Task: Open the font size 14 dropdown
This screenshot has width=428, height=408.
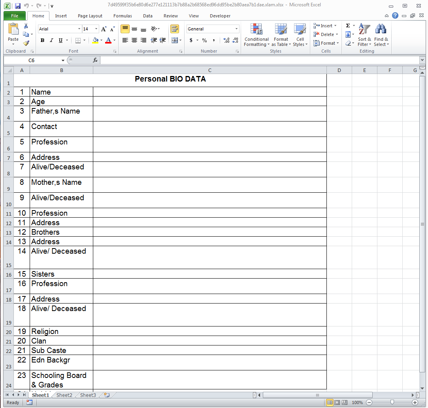Action: (x=96, y=29)
